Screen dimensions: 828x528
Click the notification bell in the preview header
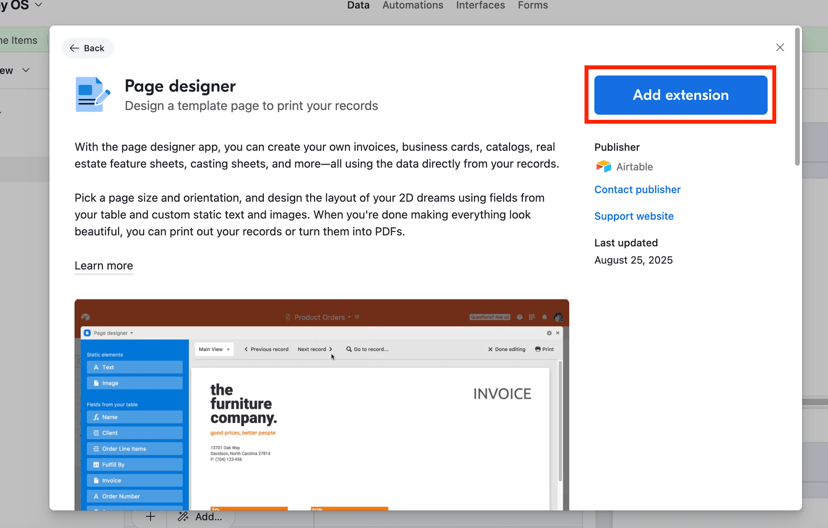[x=544, y=317]
